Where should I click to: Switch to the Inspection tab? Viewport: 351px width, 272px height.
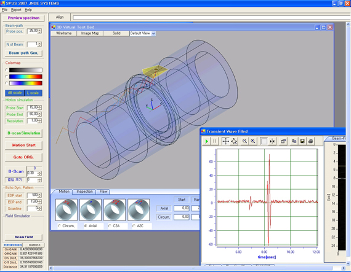point(84,192)
